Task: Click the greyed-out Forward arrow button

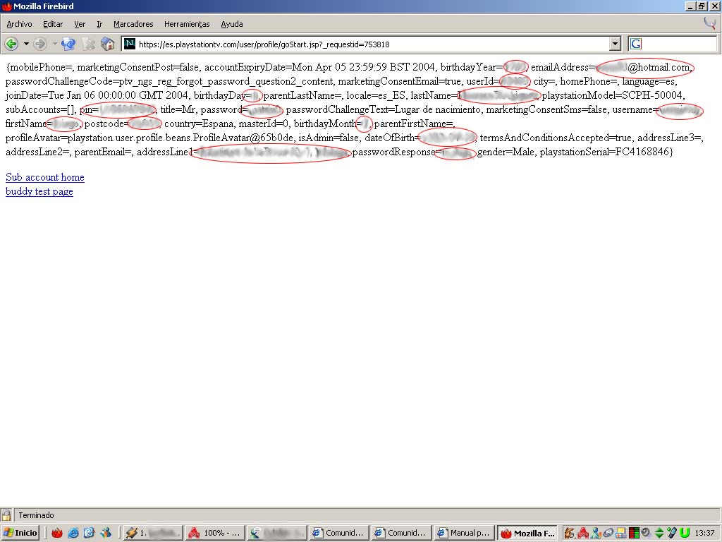Action: [40, 44]
